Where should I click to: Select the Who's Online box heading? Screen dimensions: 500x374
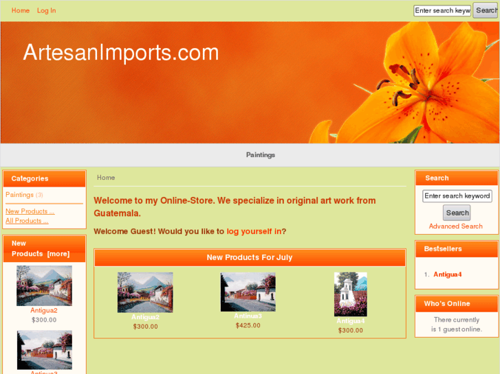pyautogui.click(x=447, y=303)
